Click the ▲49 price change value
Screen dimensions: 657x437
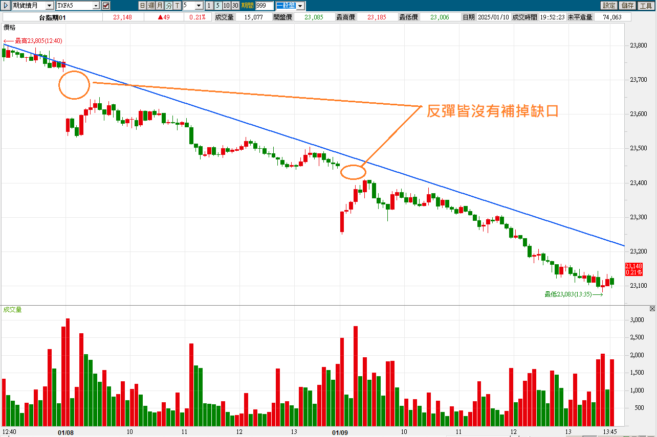point(163,17)
